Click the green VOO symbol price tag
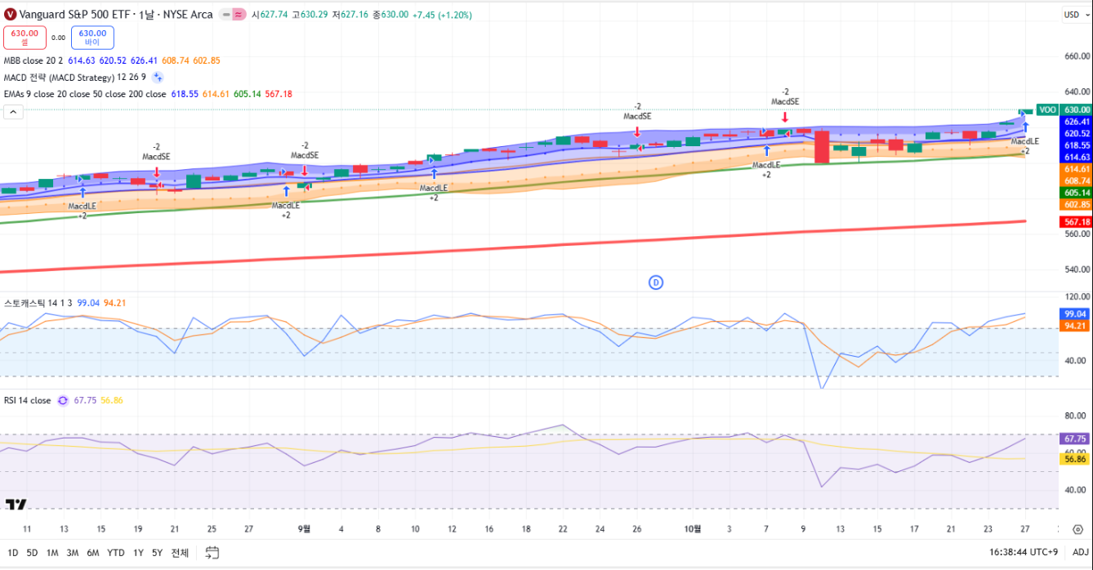This screenshot has height=570, width=1093. [x=1047, y=109]
